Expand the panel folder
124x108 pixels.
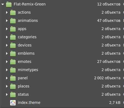coord(7,78)
